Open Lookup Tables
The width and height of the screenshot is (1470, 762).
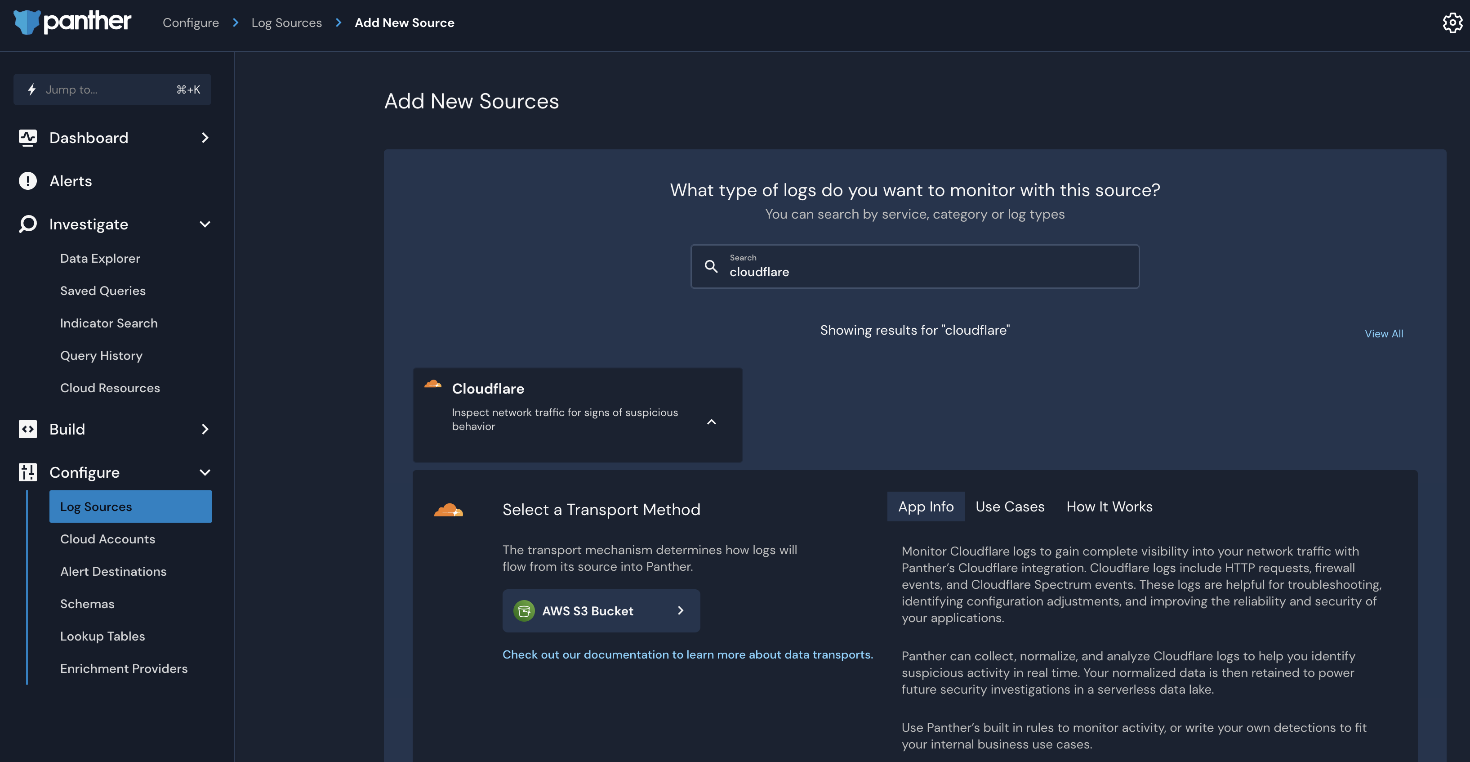[x=102, y=636]
